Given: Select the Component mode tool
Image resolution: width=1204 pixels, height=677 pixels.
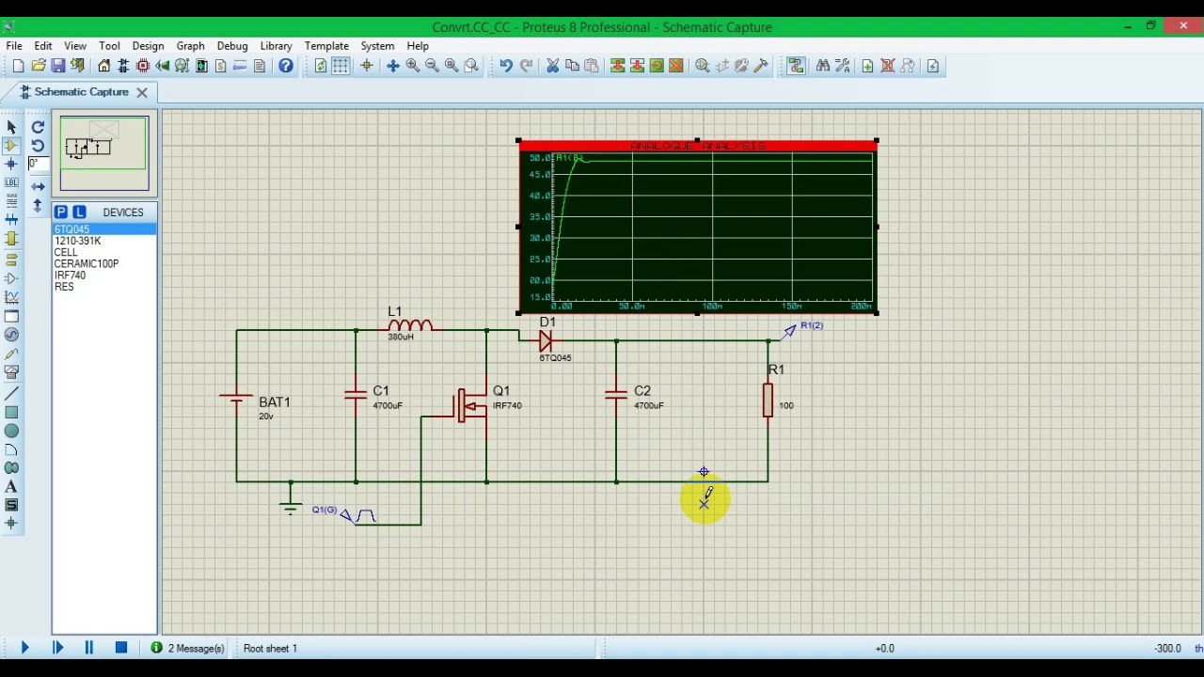Looking at the screenshot, I should point(11,146).
